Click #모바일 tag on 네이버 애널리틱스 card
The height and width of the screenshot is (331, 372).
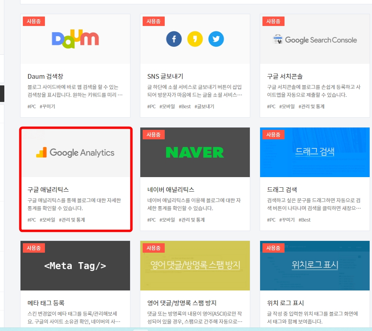point(167,220)
